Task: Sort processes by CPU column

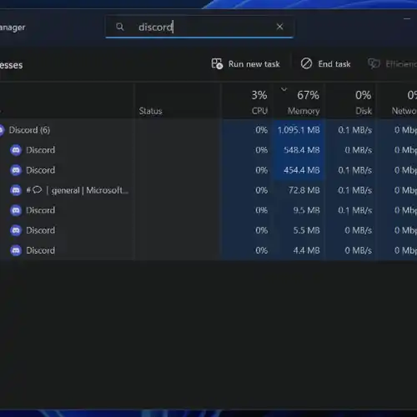Action: pyautogui.click(x=259, y=111)
